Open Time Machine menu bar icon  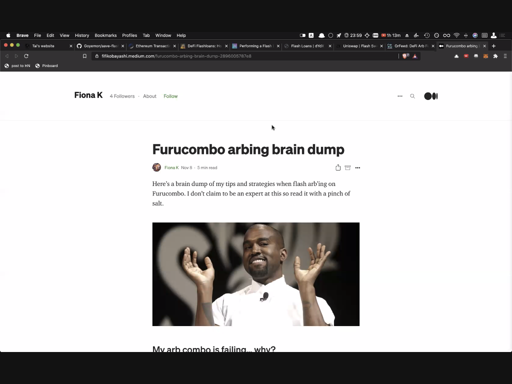pos(427,35)
